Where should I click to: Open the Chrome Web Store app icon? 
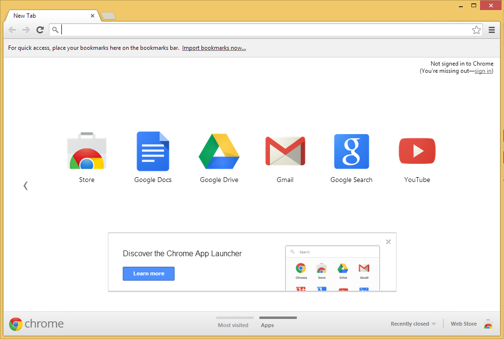87,150
